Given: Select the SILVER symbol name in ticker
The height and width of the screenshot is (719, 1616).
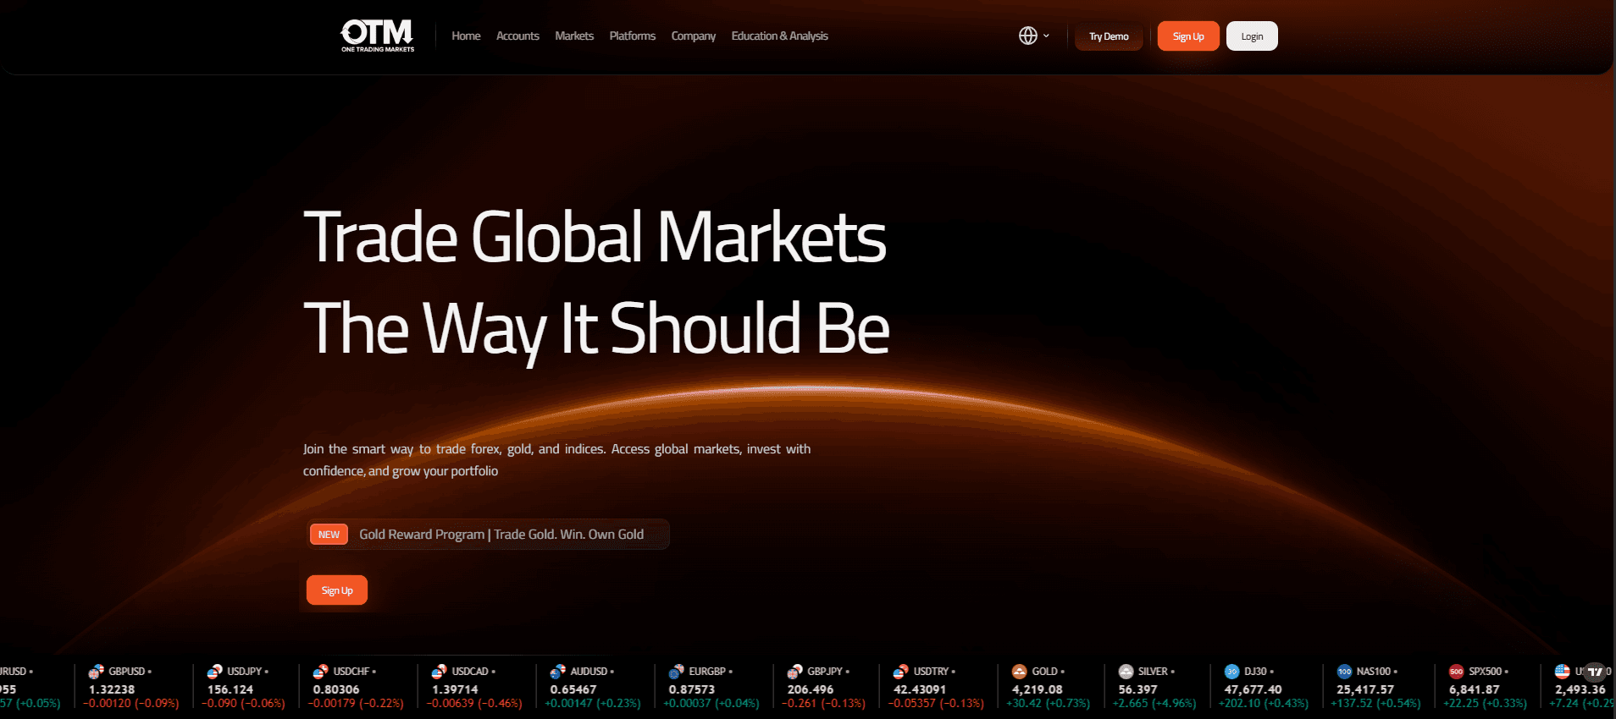Looking at the screenshot, I should click(1153, 672).
